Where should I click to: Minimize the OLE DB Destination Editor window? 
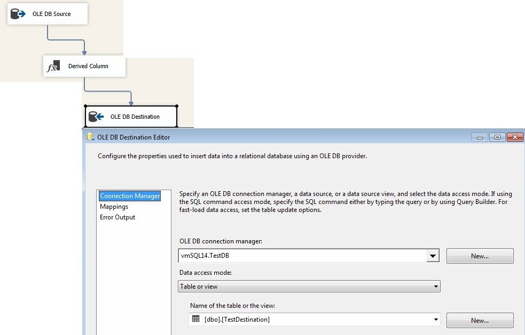pos(480,137)
